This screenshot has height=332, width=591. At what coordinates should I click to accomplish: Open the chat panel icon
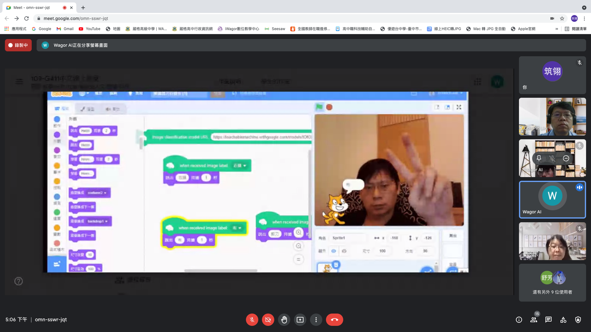(x=548, y=320)
